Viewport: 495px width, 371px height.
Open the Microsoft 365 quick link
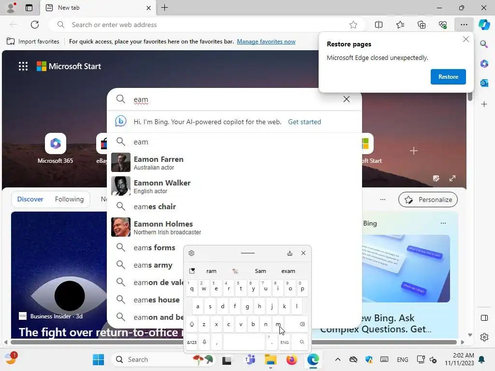55,148
